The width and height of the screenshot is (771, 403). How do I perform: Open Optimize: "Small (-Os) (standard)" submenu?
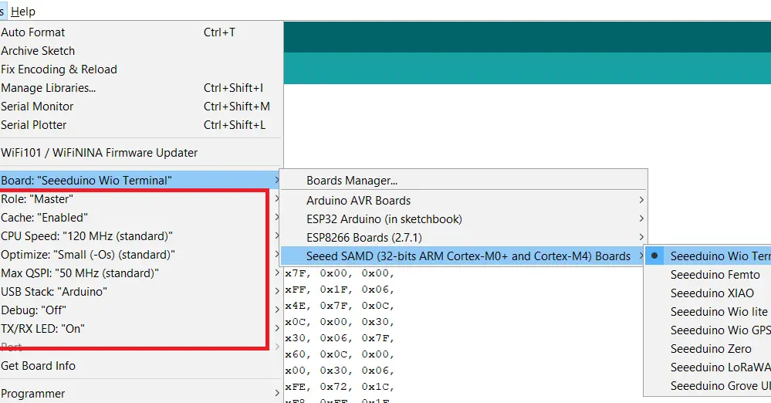141,255
